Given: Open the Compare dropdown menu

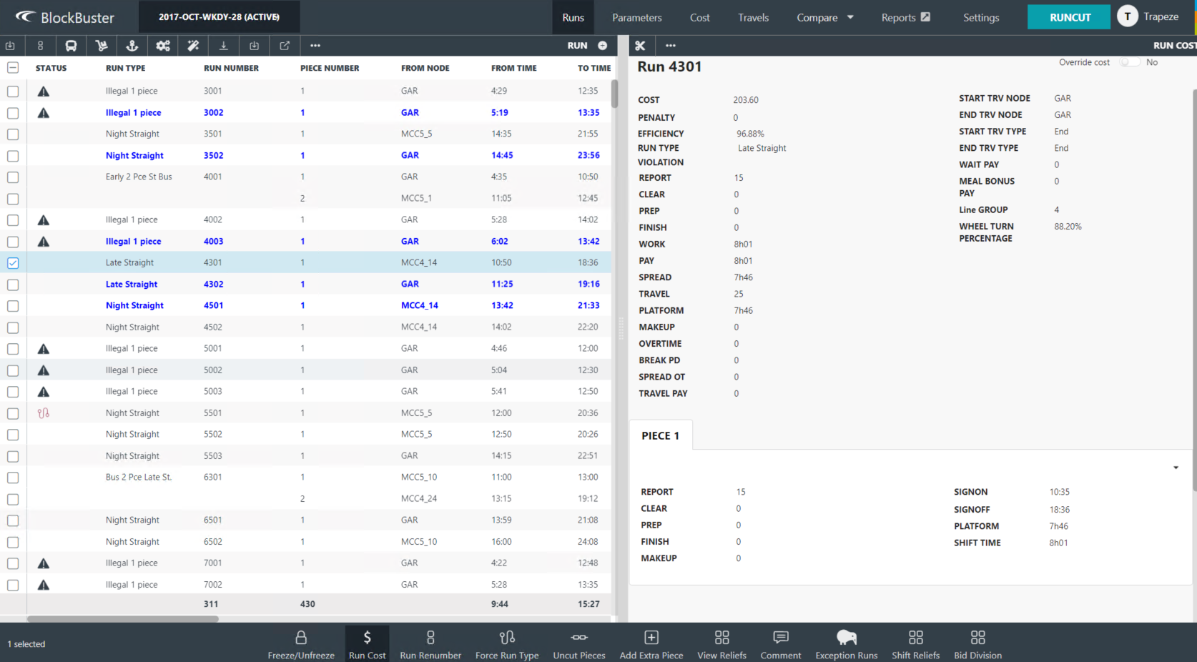Looking at the screenshot, I should (x=824, y=17).
